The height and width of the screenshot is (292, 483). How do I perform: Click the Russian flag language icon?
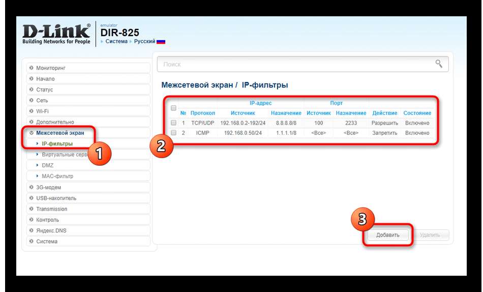click(x=161, y=42)
